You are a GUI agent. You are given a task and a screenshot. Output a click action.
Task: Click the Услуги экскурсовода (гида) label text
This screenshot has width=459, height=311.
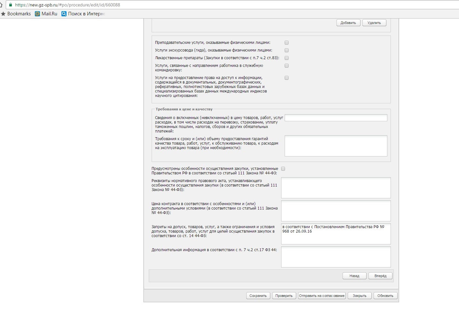pyautogui.click(x=214, y=50)
